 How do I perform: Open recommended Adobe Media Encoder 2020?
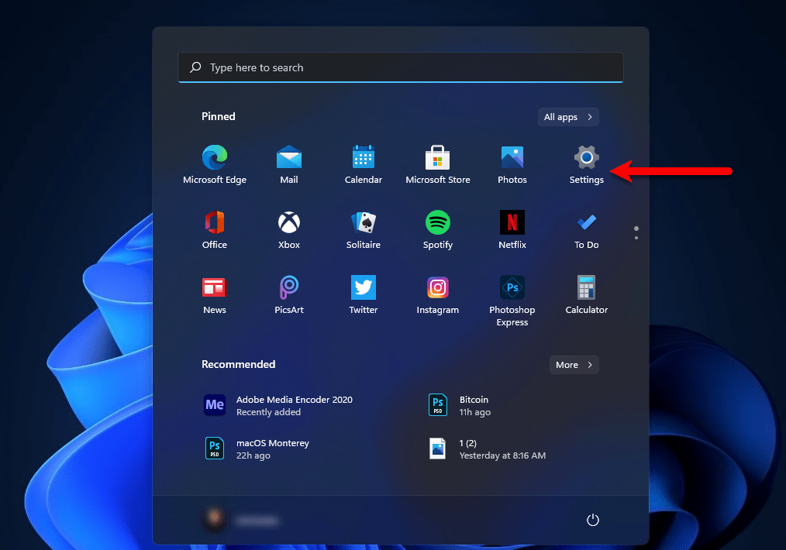pos(280,405)
